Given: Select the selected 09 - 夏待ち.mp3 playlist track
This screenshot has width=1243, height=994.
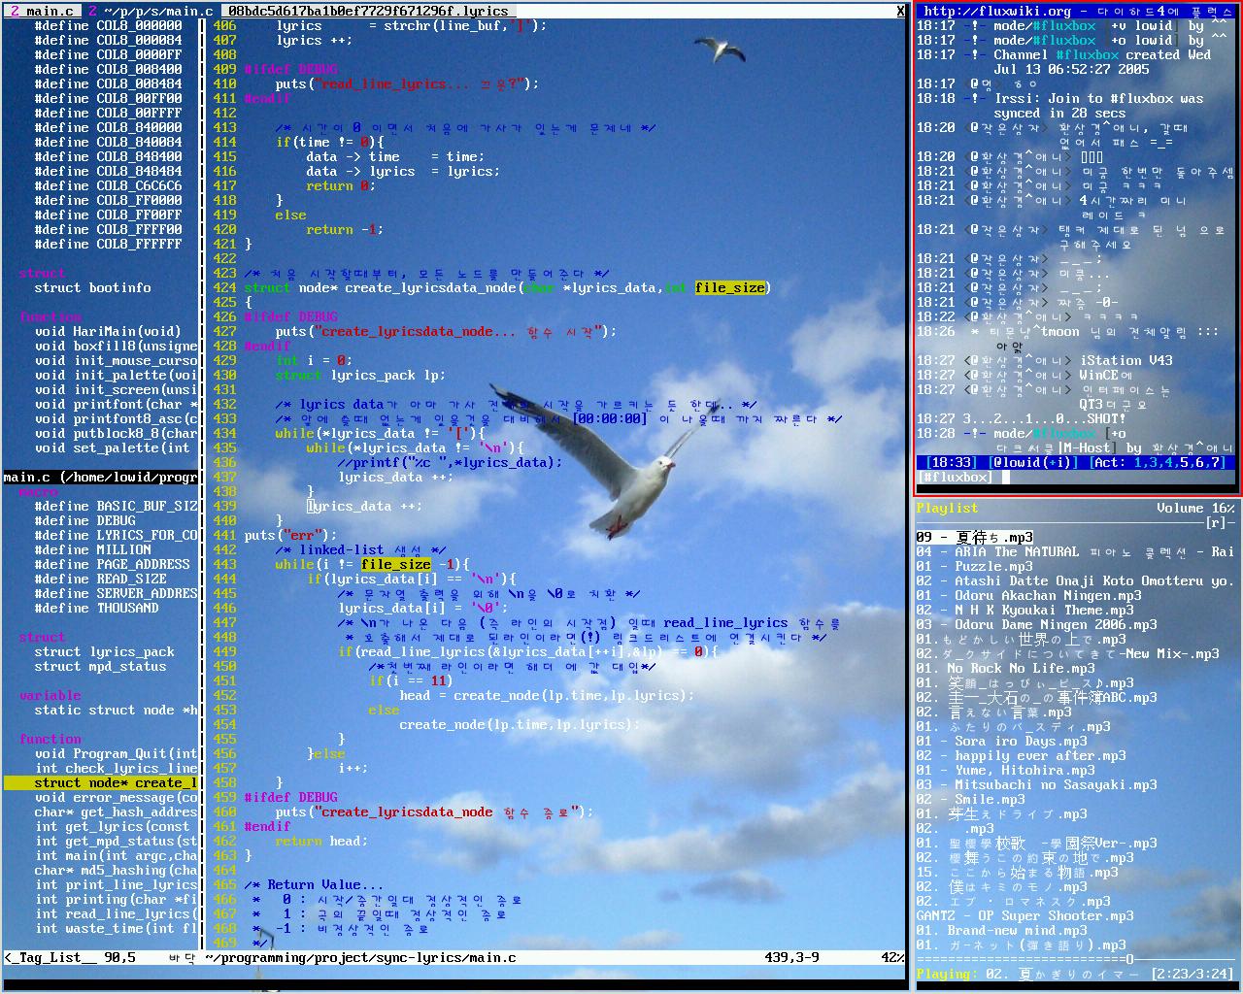Looking at the screenshot, I should (974, 537).
